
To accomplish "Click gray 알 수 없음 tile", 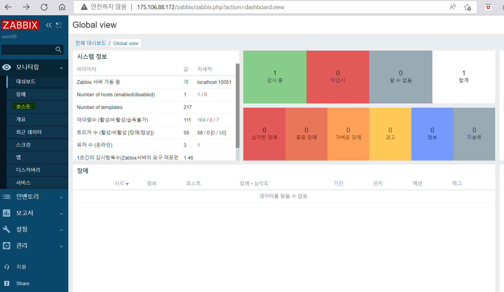I will [401, 77].
